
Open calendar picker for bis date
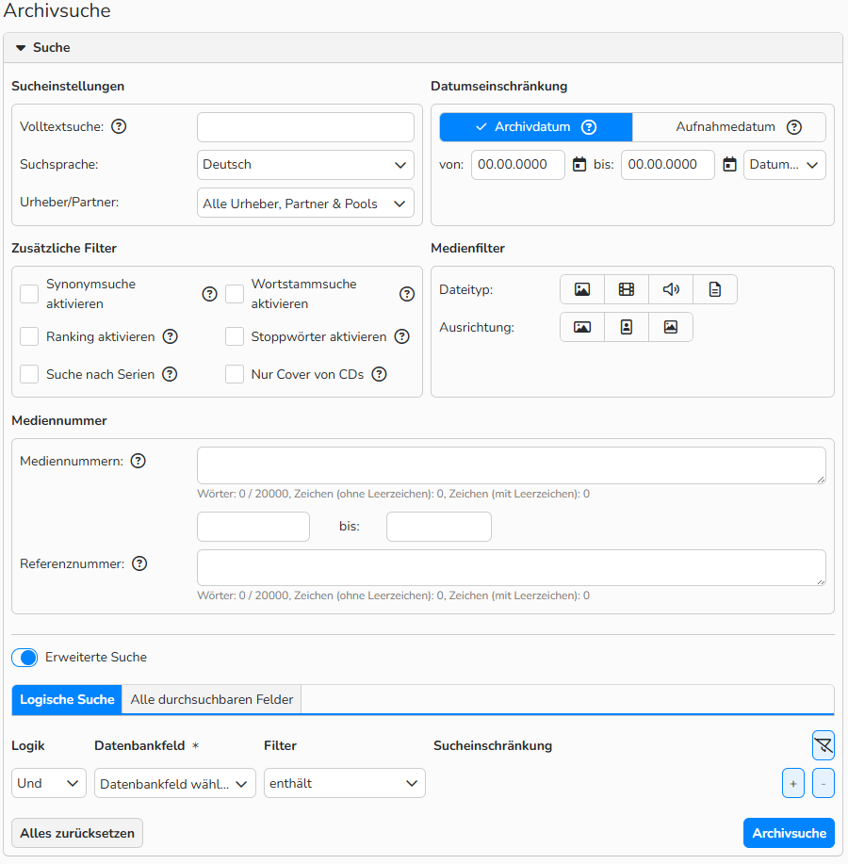point(729,164)
